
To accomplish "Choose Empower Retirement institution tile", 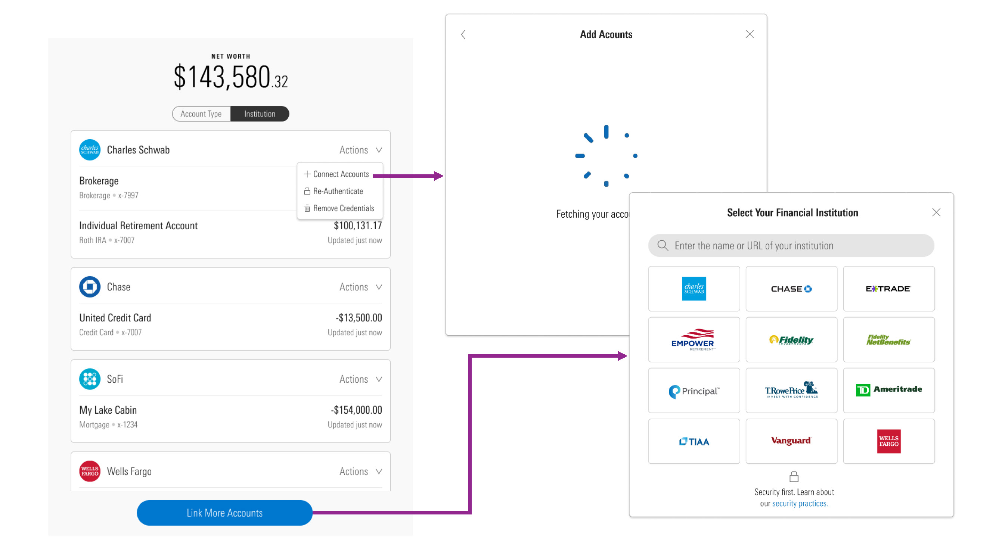I will tap(694, 340).
